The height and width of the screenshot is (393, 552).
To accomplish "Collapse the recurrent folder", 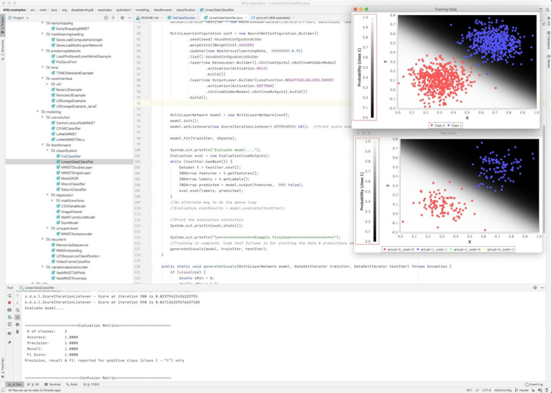I will tap(43, 239).
